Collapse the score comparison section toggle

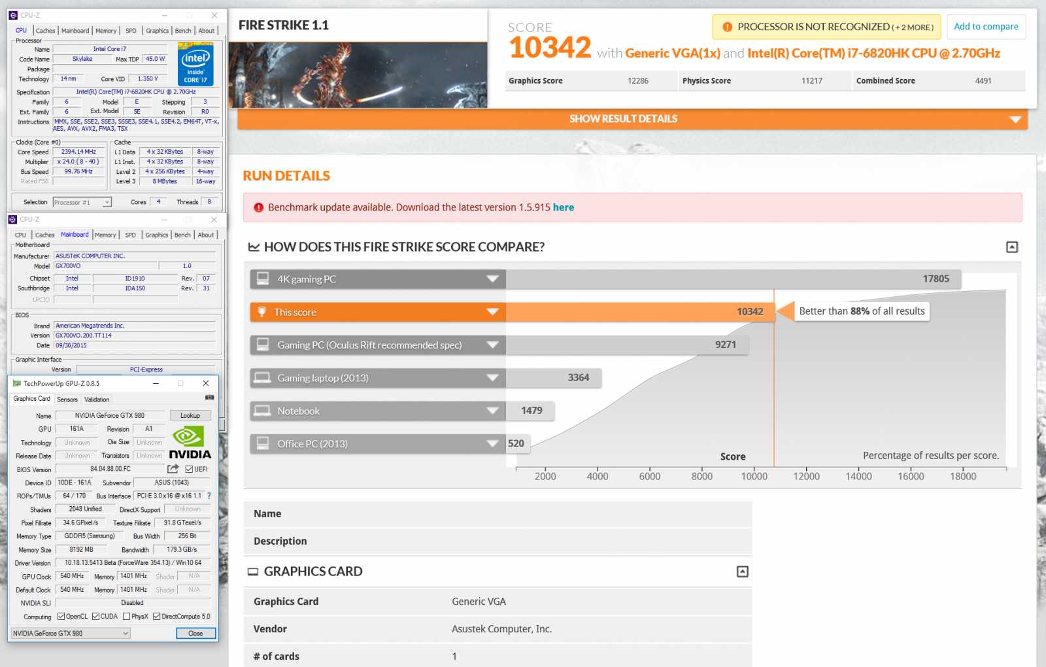point(1012,247)
